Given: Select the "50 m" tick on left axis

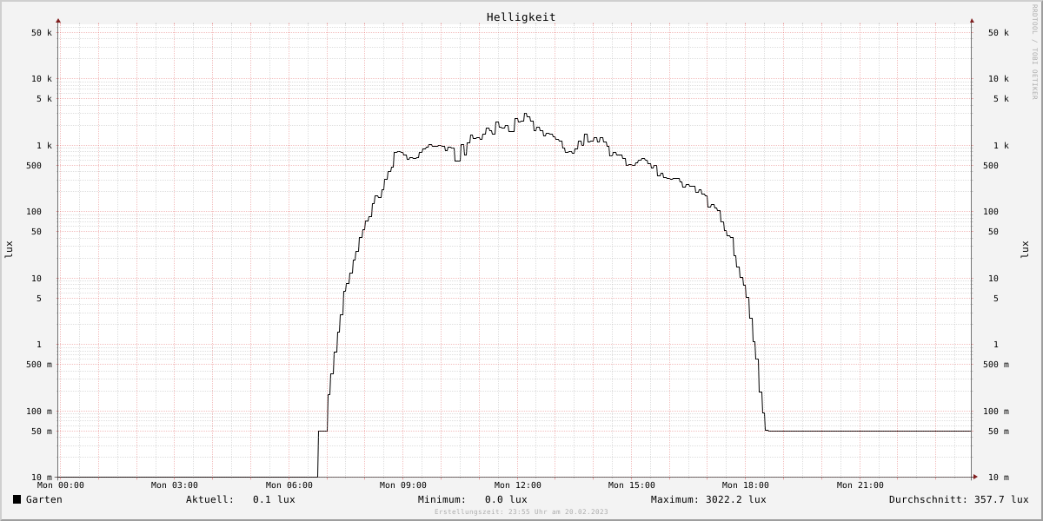Looking at the screenshot, I should (x=42, y=432).
